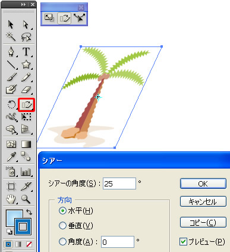Select the Slice tool
The height and width of the screenshot is (252, 230).
(x=26, y=186)
